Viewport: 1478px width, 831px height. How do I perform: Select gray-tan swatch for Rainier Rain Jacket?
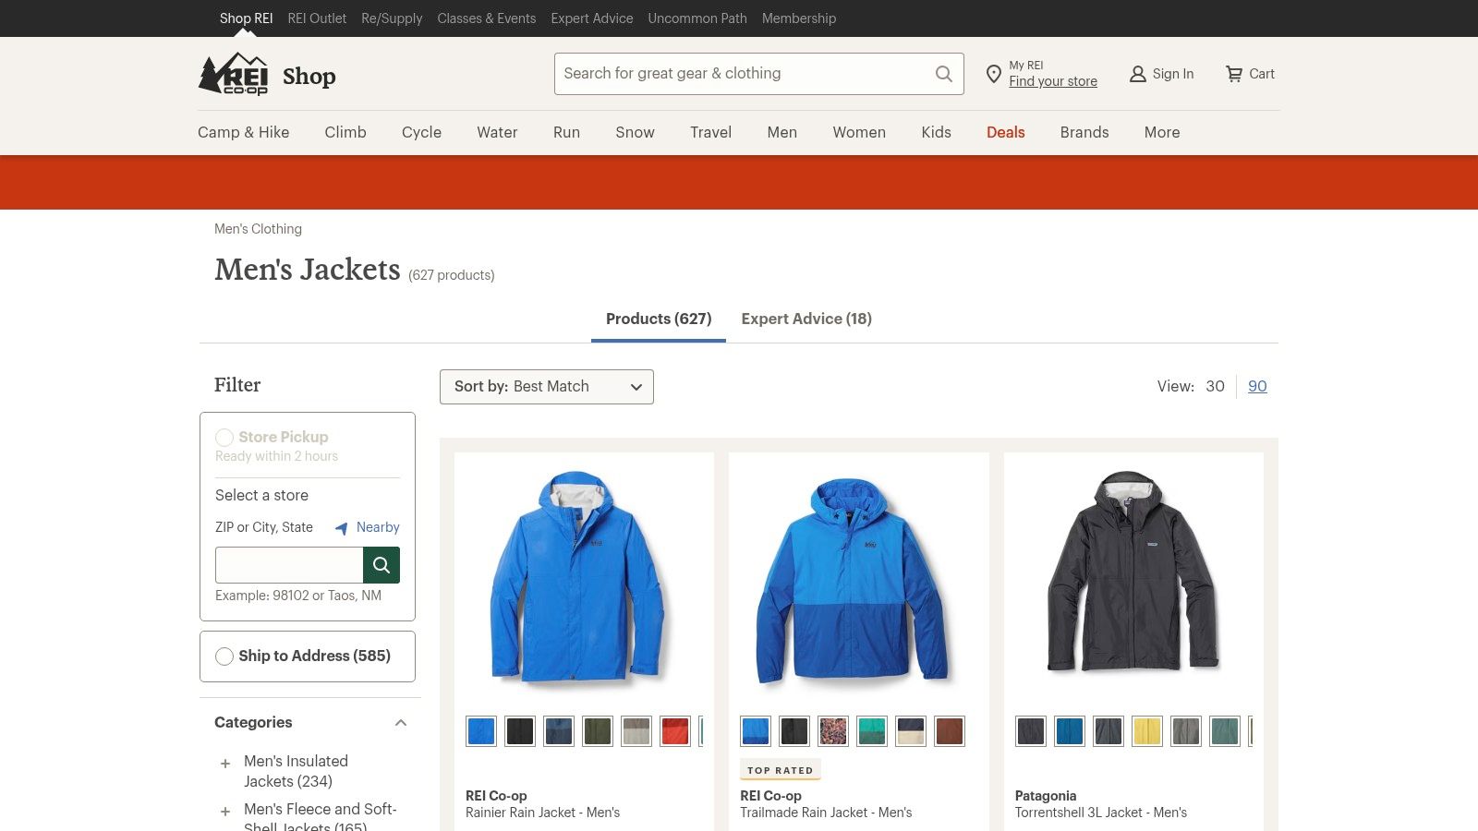click(636, 731)
